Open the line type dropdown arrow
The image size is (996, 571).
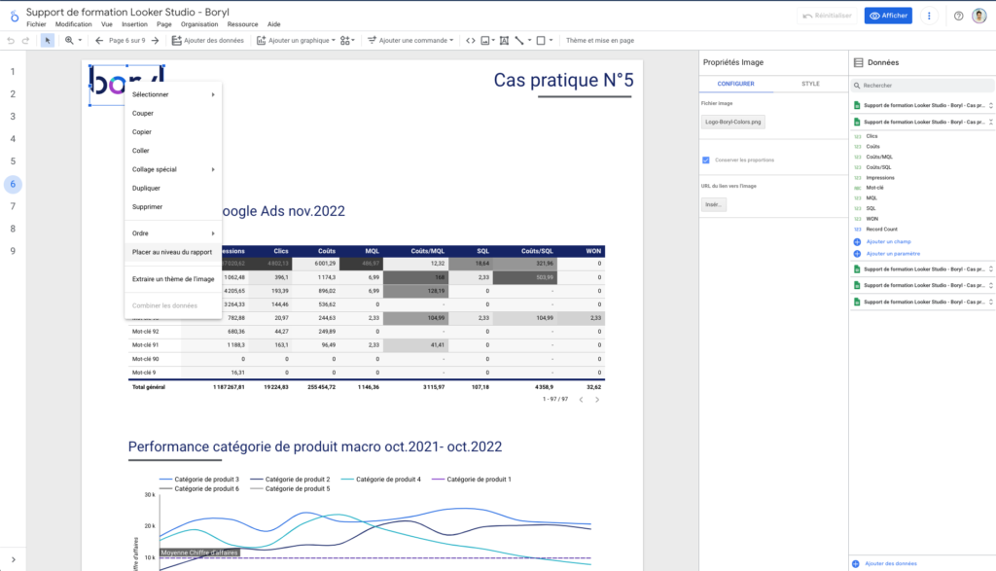pyautogui.click(x=530, y=41)
